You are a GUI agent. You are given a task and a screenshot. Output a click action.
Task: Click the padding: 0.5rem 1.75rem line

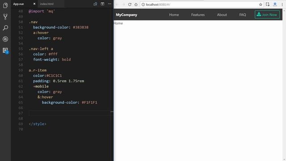(59, 81)
